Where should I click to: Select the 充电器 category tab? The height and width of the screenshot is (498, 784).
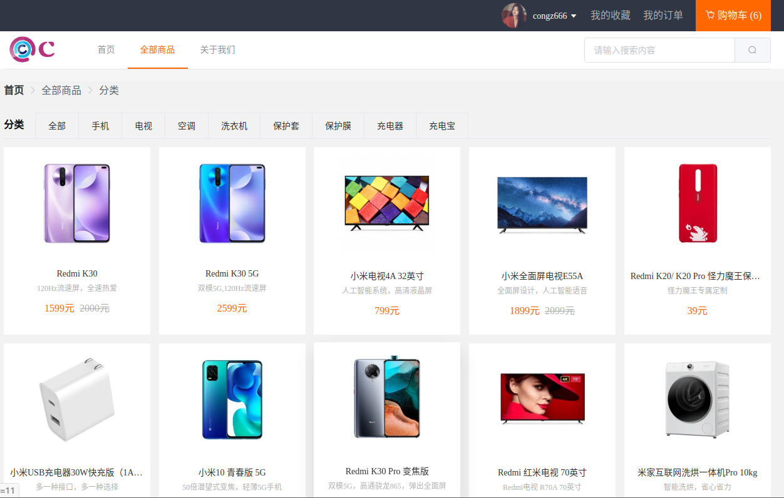390,126
